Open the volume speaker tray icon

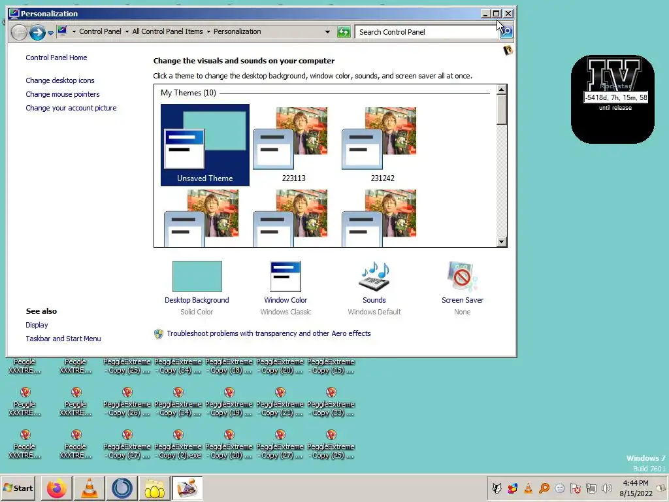[606, 488]
